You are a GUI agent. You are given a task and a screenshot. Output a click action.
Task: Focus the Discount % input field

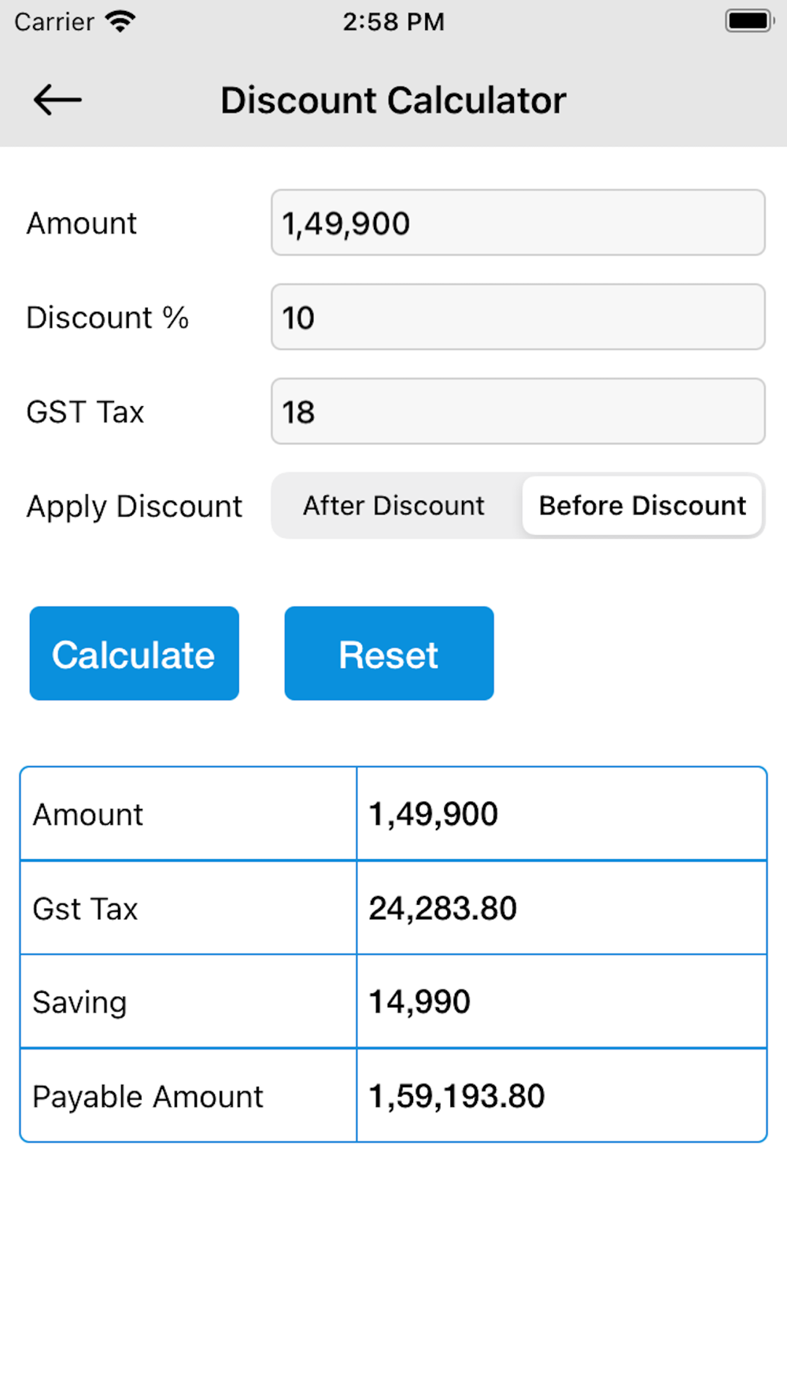[518, 317]
